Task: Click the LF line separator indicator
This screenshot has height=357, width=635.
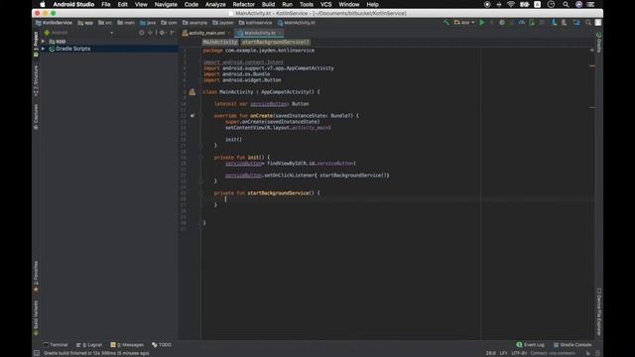Action: (503, 353)
